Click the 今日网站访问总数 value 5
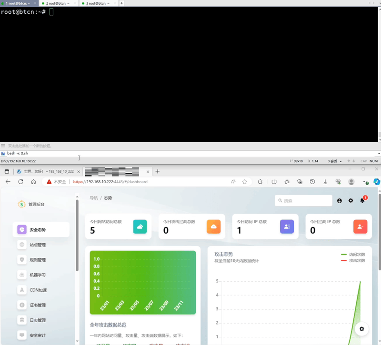 coord(92,230)
